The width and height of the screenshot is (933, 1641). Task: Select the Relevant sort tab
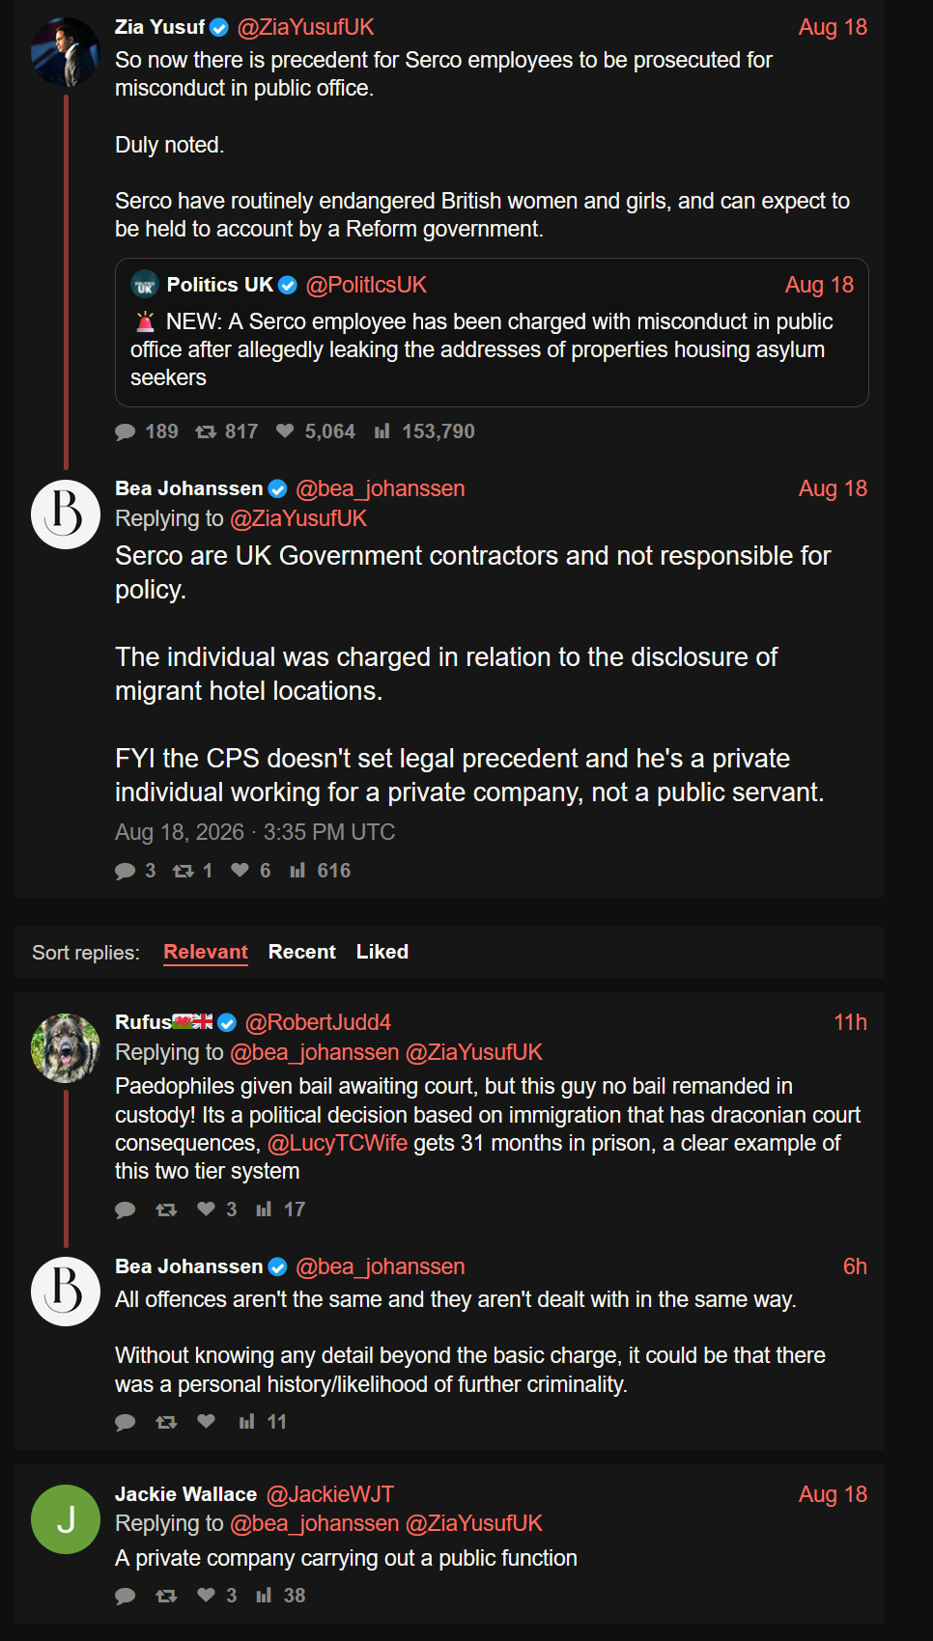(206, 952)
